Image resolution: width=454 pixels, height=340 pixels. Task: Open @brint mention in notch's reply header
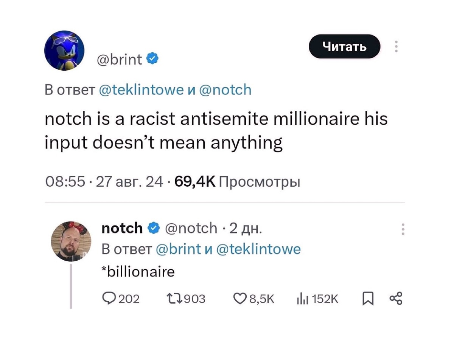(x=178, y=249)
